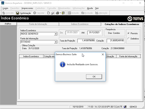Open the Login menu
The image size is (145, 109).
pos(5,8)
